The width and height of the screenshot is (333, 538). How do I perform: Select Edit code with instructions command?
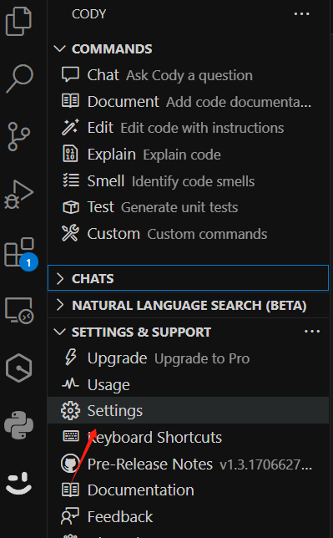click(189, 128)
